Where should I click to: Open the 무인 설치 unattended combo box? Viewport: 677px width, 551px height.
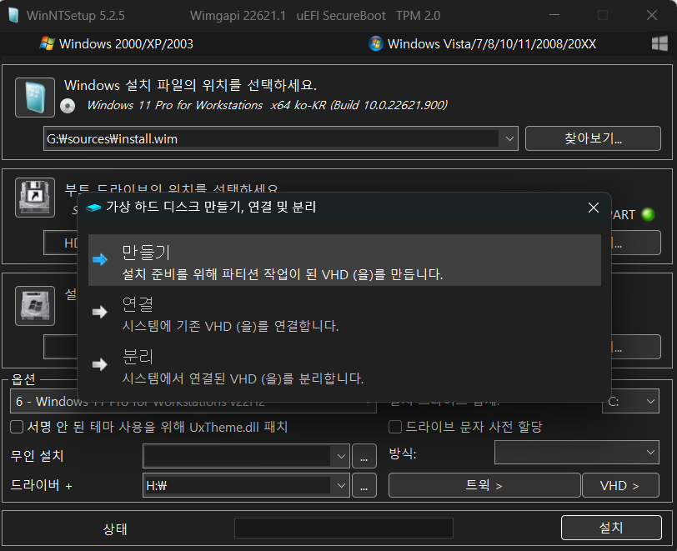click(x=246, y=456)
